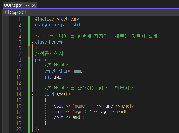Click 'cout << endl;' on line 18
The image size is (179, 133).
(x=69, y=117)
